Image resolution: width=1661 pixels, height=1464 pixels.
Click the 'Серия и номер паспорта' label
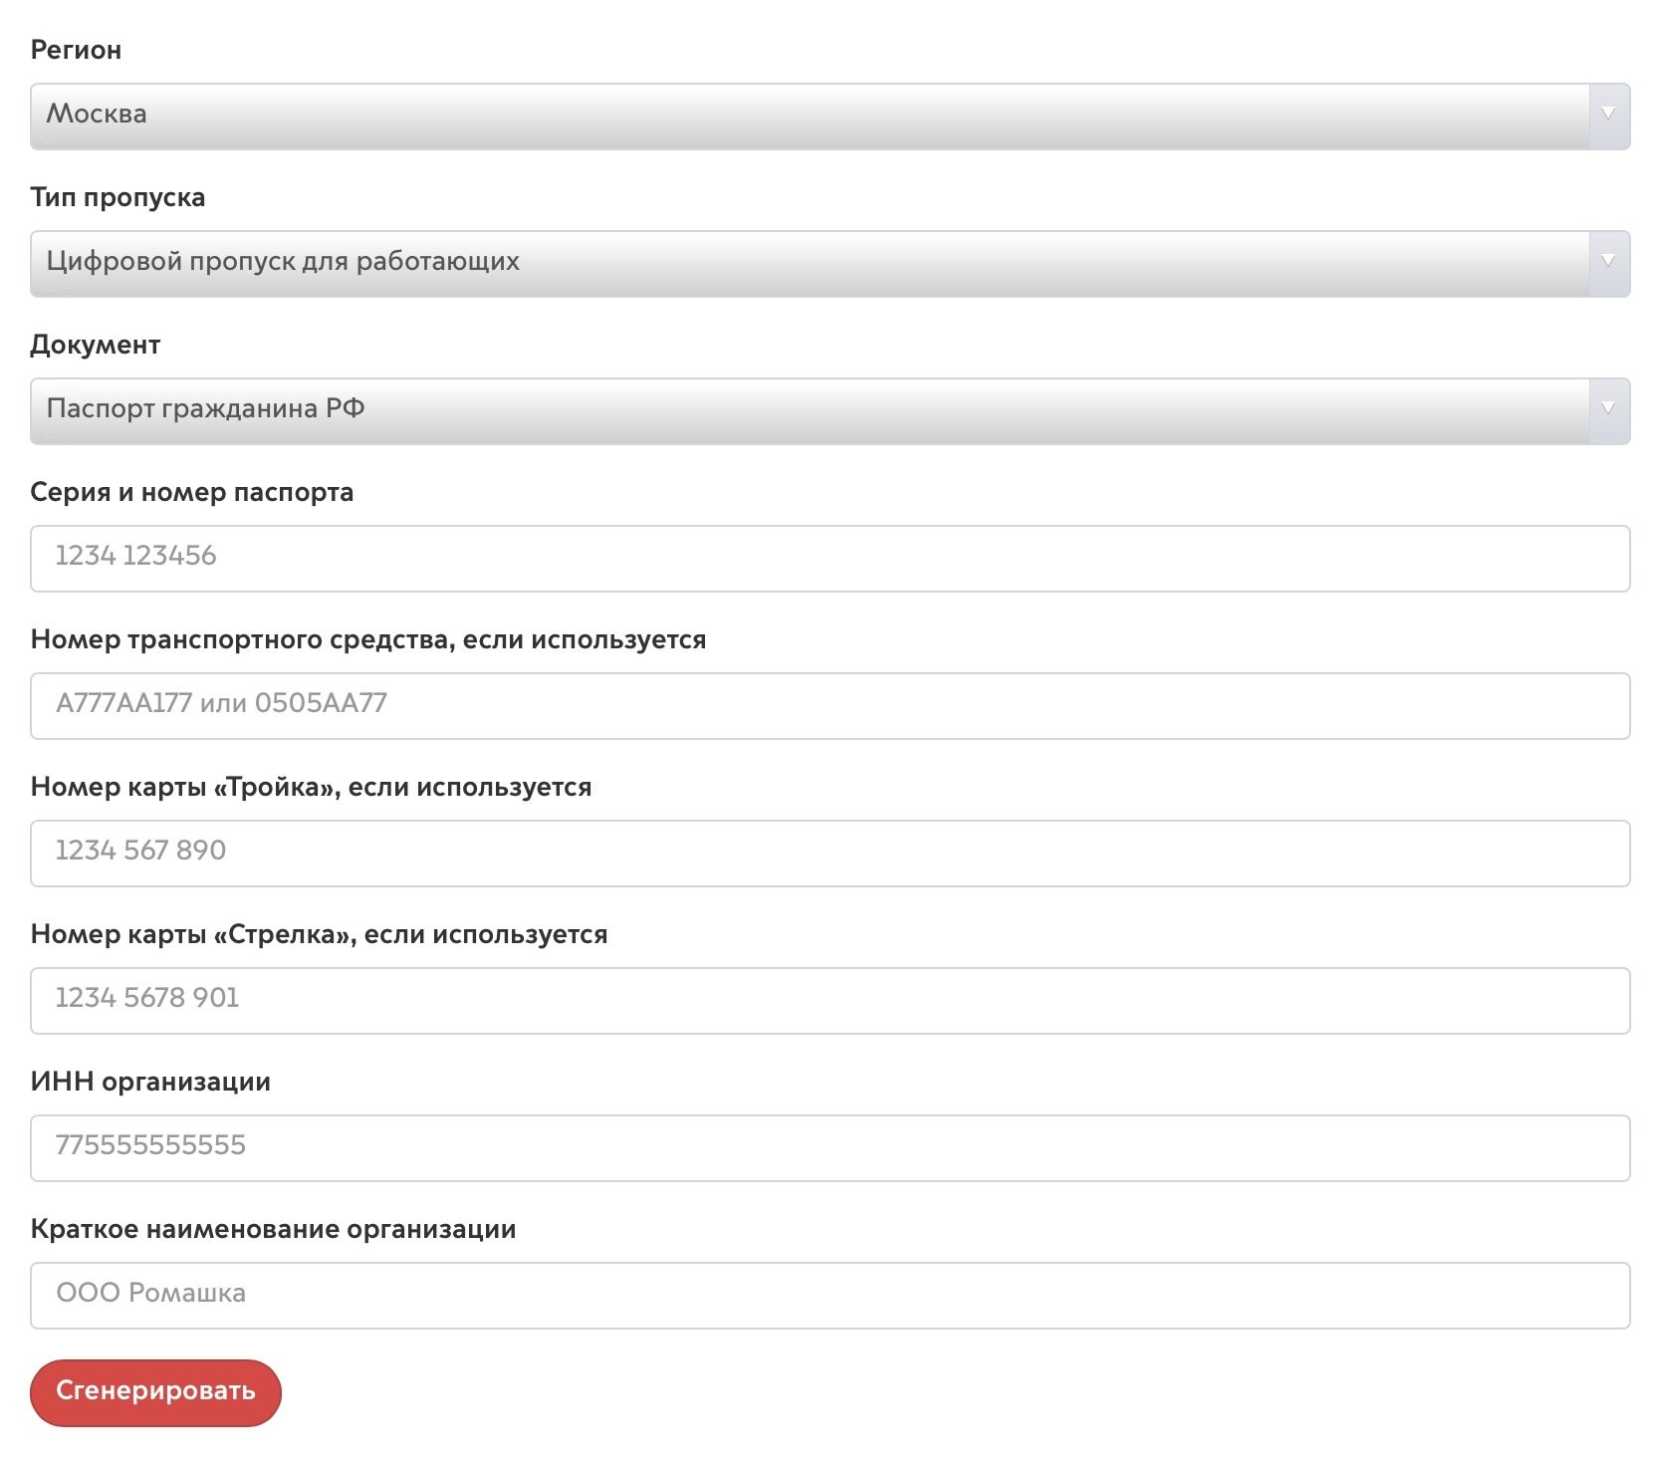(192, 492)
